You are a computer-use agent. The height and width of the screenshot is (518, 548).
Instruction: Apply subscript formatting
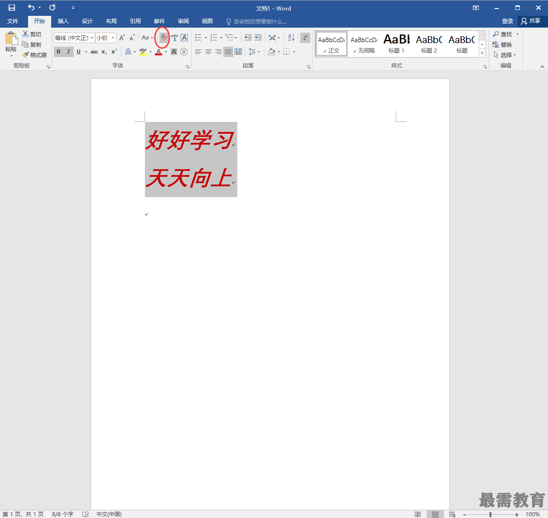pyautogui.click(x=104, y=52)
